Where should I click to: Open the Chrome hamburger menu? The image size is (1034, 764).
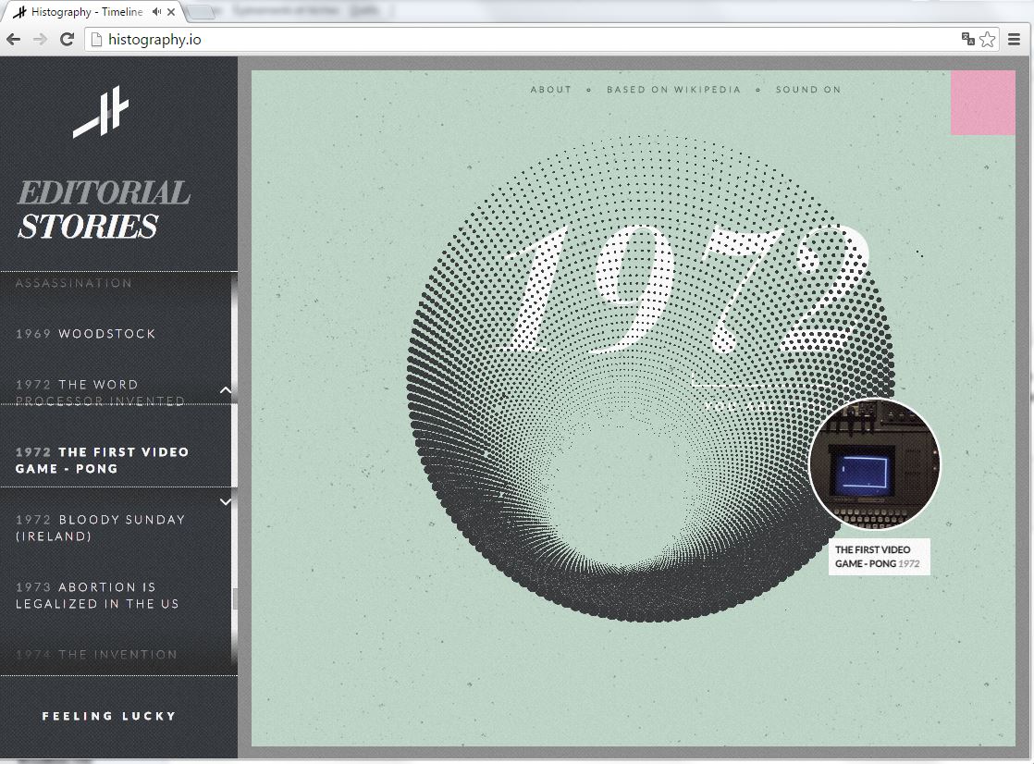point(1016,39)
